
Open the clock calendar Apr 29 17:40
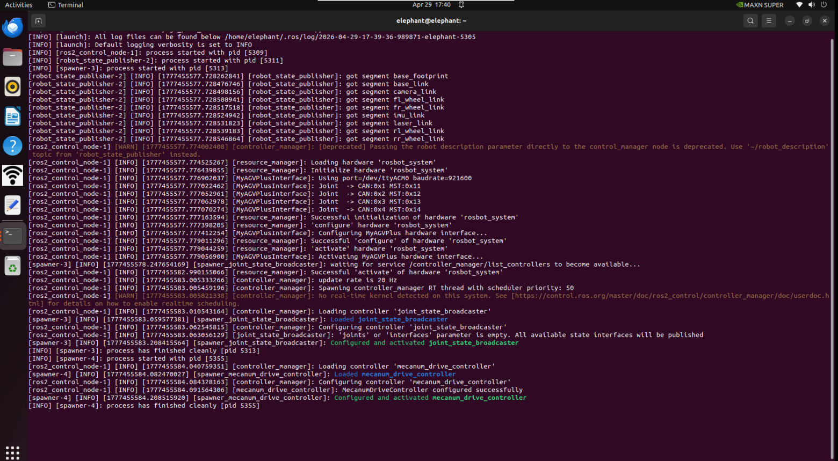point(431,5)
